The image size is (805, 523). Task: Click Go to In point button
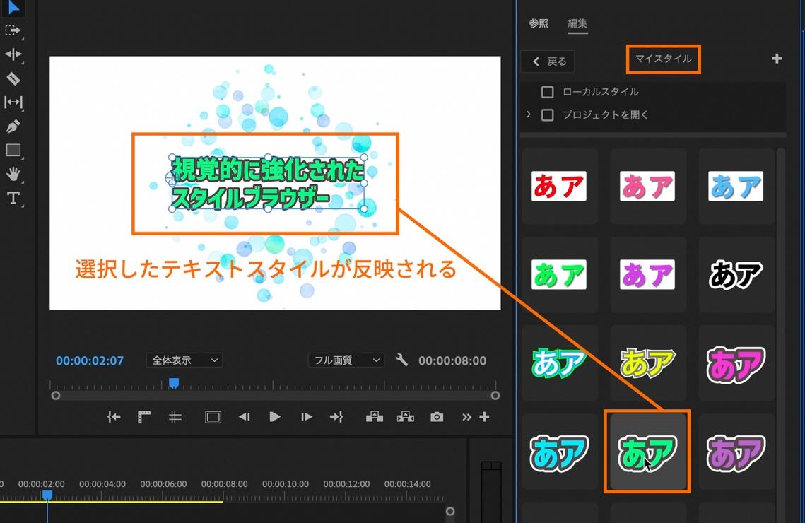point(114,417)
